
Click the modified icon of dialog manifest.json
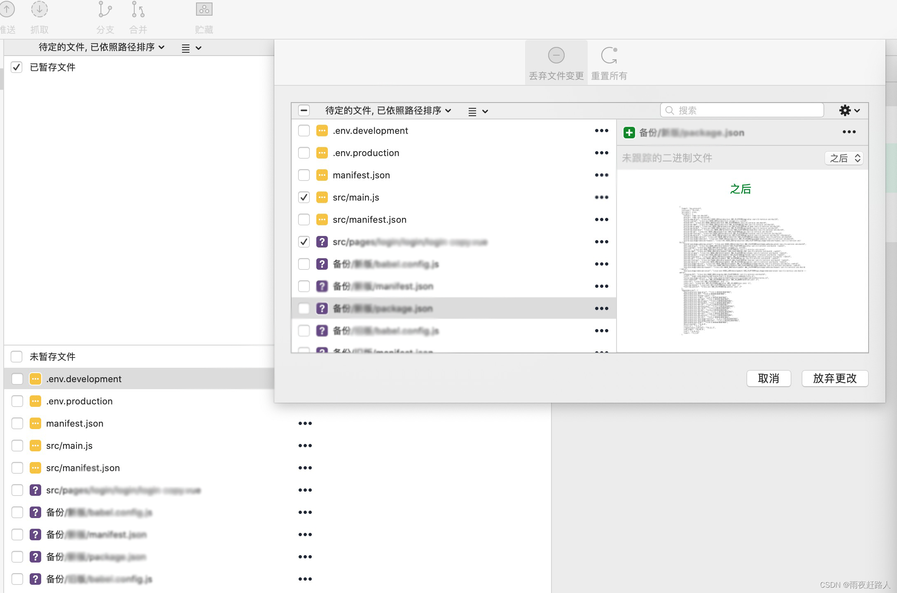pyautogui.click(x=322, y=175)
